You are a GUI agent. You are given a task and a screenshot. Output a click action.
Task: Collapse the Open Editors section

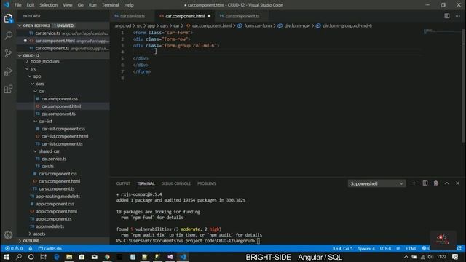(63, 25)
